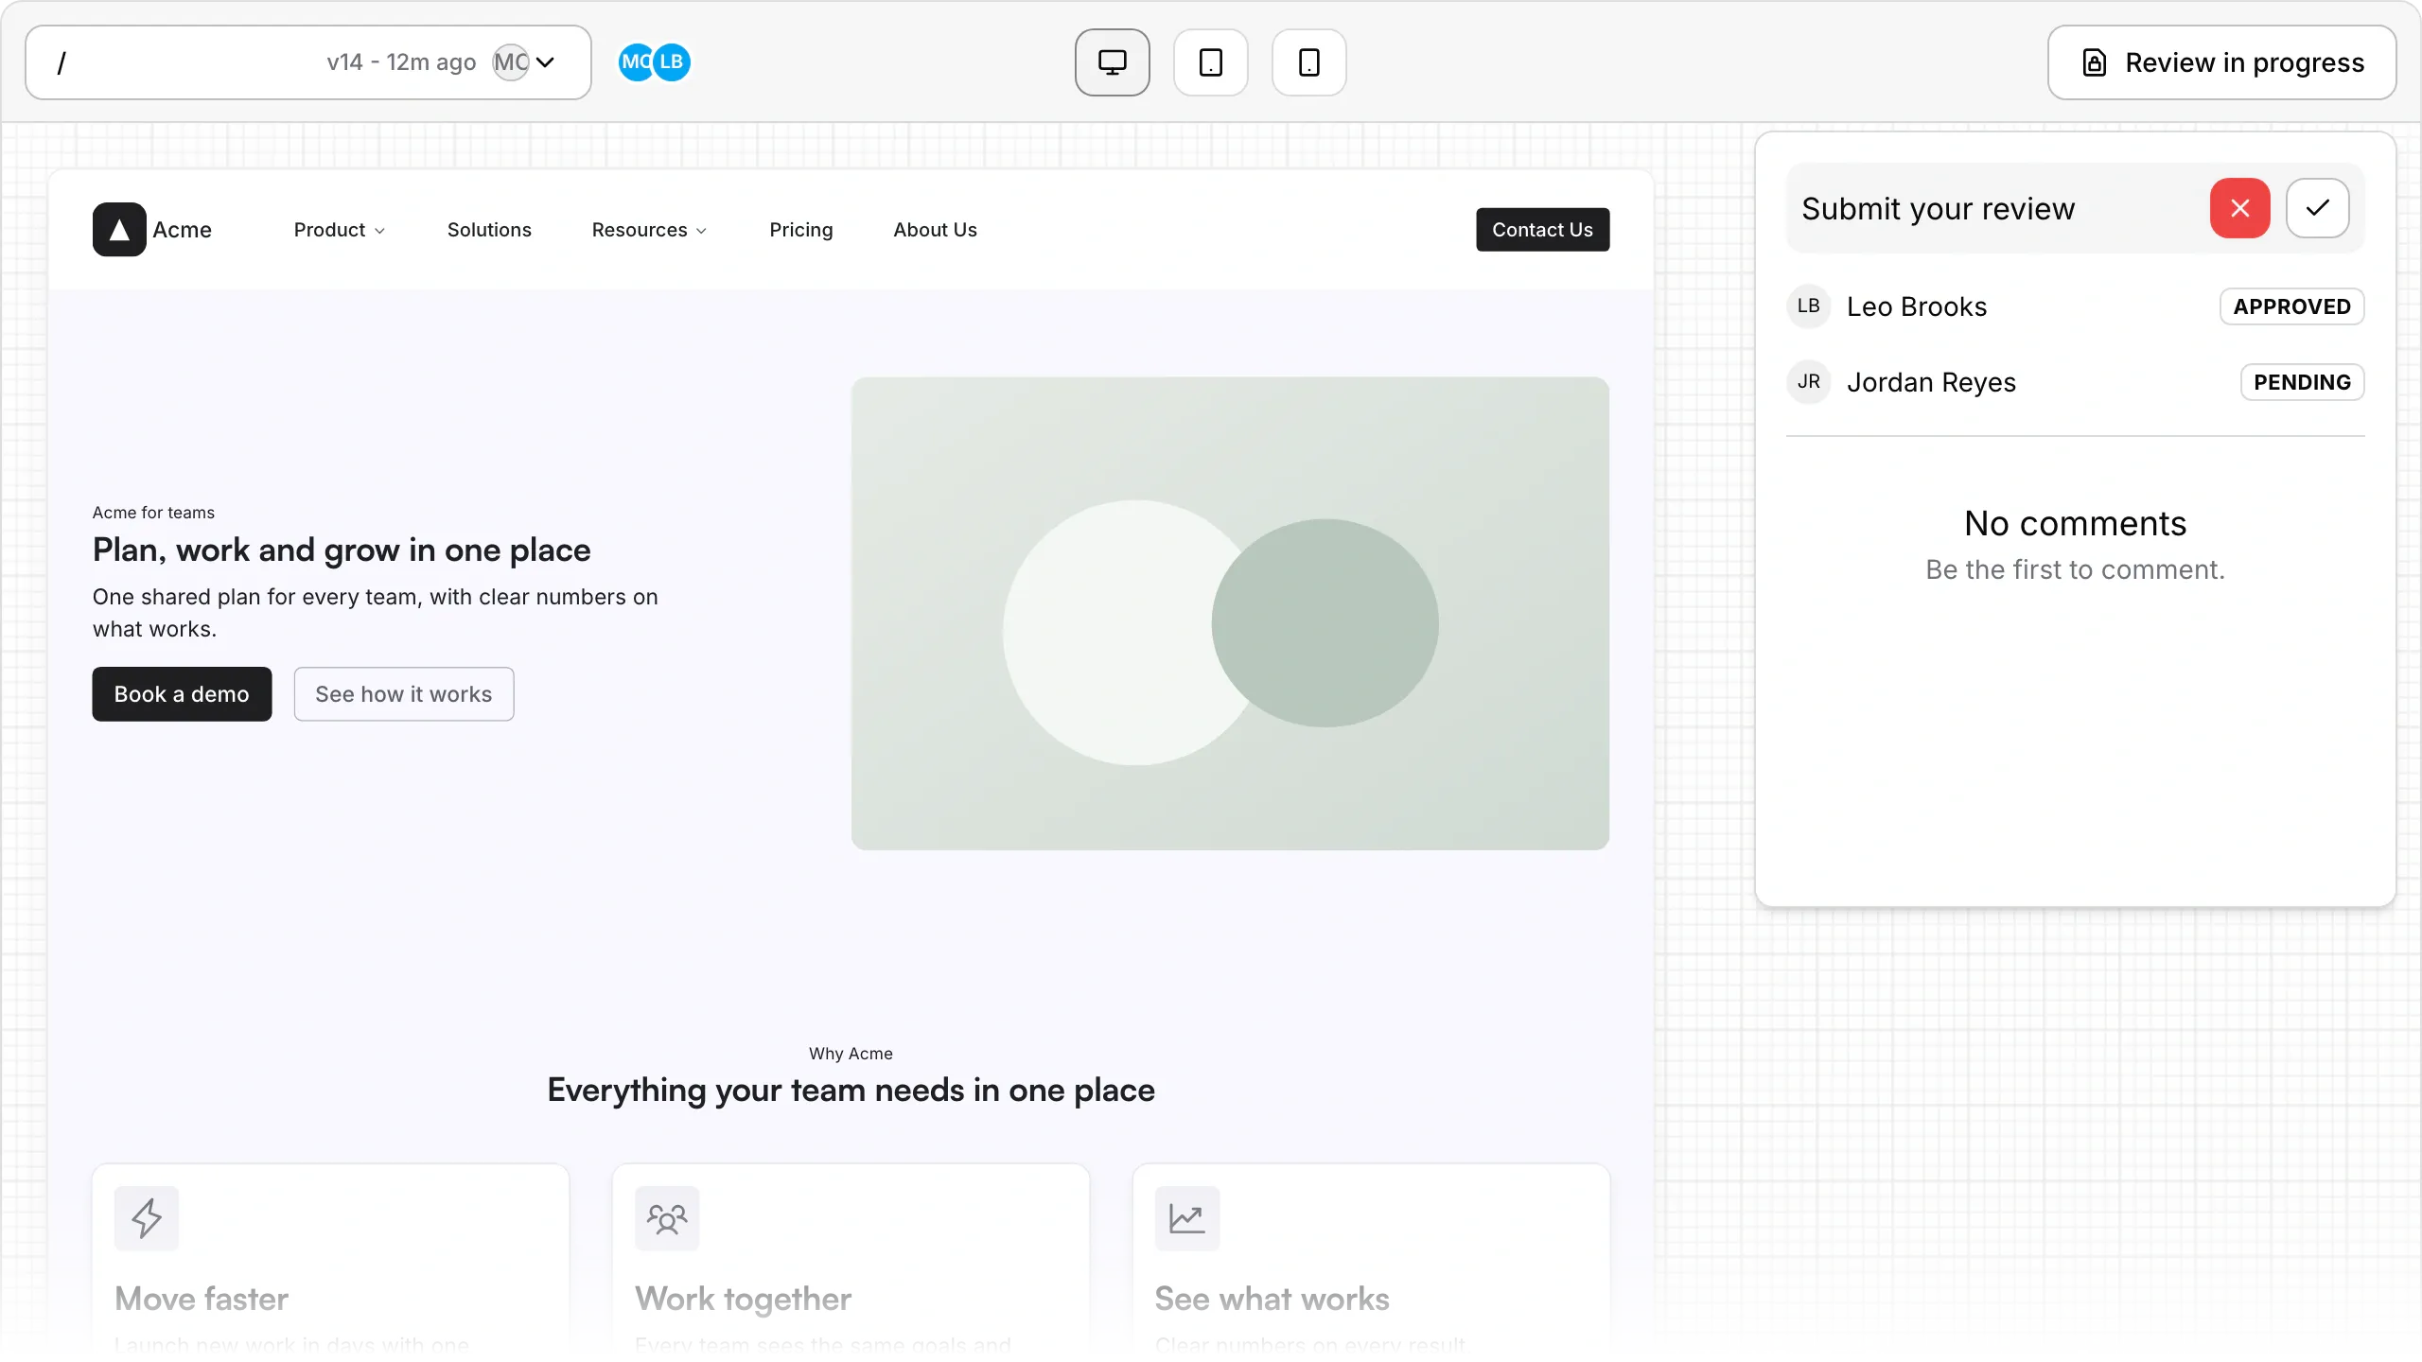Approve review with checkmark button
The height and width of the screenshot is (1362, 2422).
2317,208
